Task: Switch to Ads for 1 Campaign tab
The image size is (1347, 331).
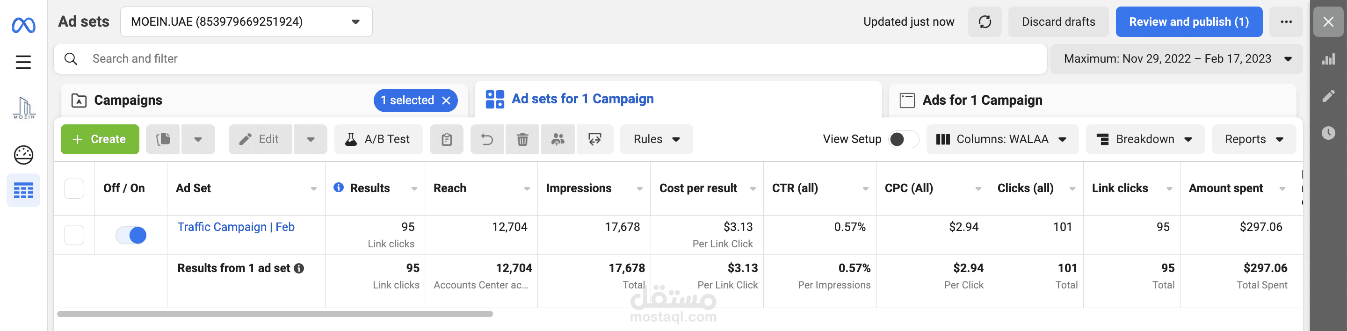Action: point(982,101)
